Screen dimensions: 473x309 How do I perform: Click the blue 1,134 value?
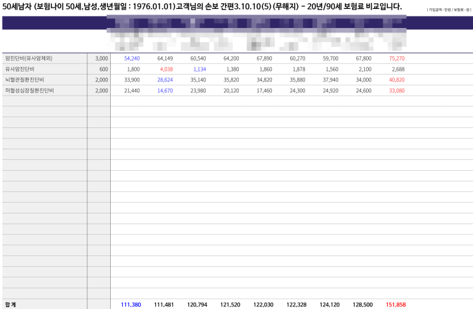point(200,69)
